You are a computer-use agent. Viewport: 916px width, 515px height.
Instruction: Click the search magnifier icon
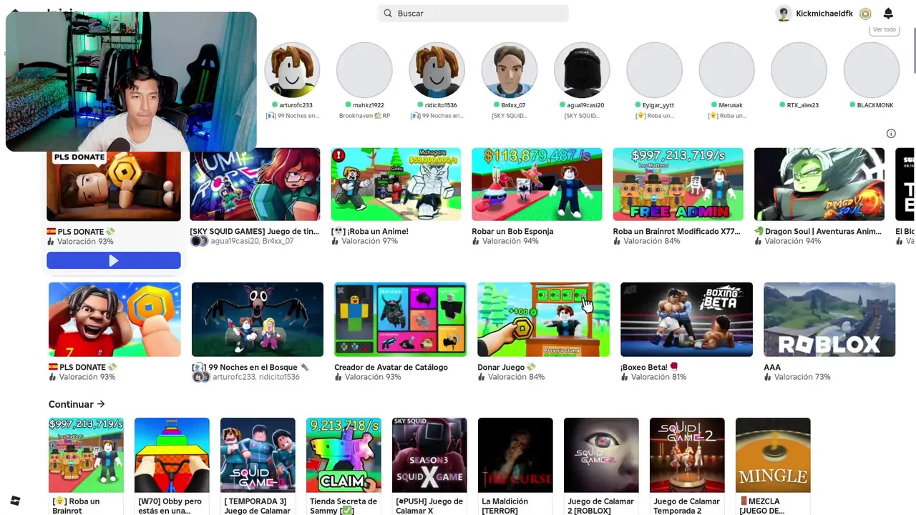(388, 14)
